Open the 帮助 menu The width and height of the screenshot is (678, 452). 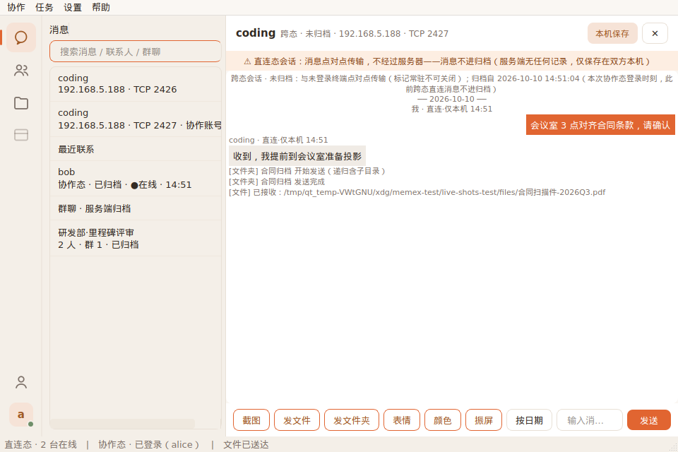[x=101, y=7]
